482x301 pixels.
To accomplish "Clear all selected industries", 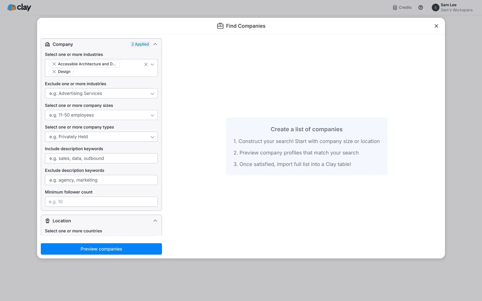I will click(146, 64).
